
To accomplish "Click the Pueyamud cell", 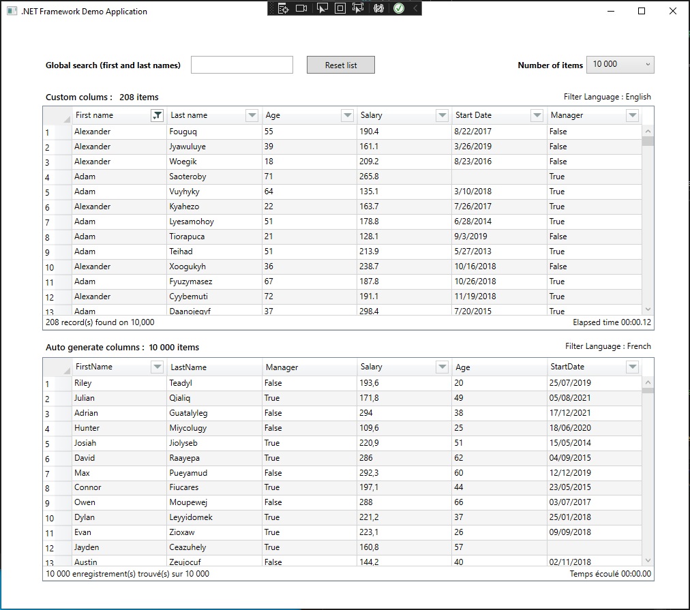I will [x=214, y=473].
